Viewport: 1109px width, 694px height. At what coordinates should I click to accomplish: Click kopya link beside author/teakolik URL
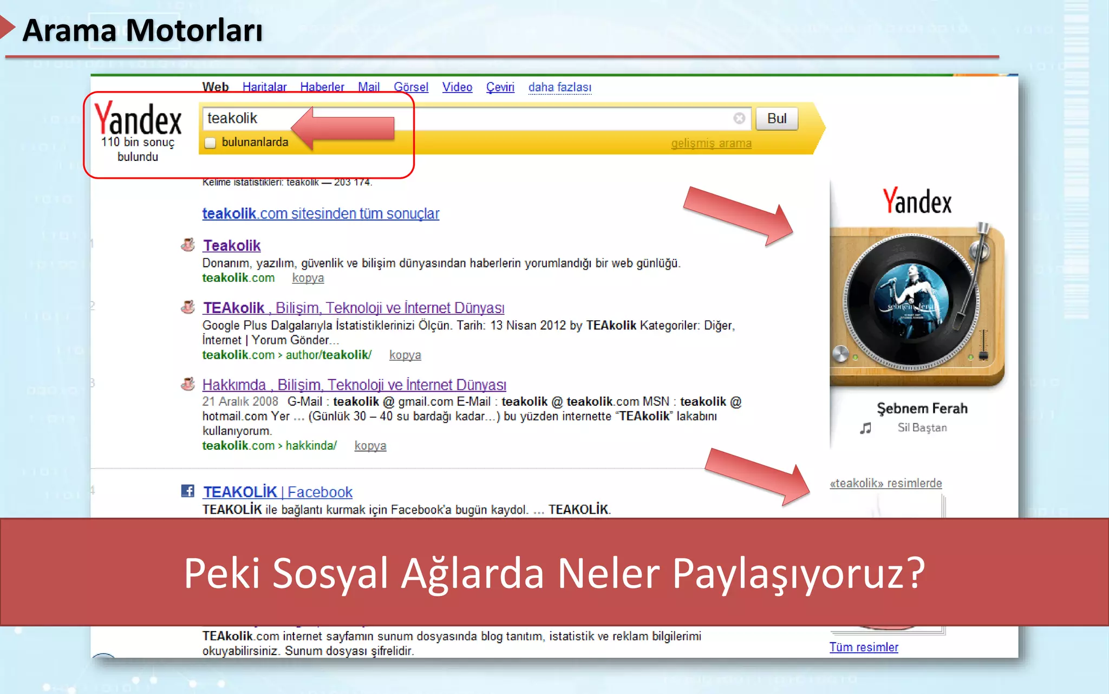click(405, 355)
